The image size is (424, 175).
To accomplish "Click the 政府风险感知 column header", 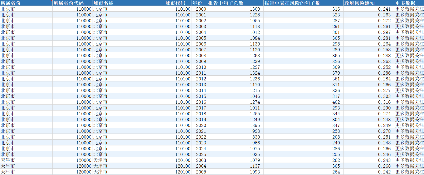I will pos(369,3).
